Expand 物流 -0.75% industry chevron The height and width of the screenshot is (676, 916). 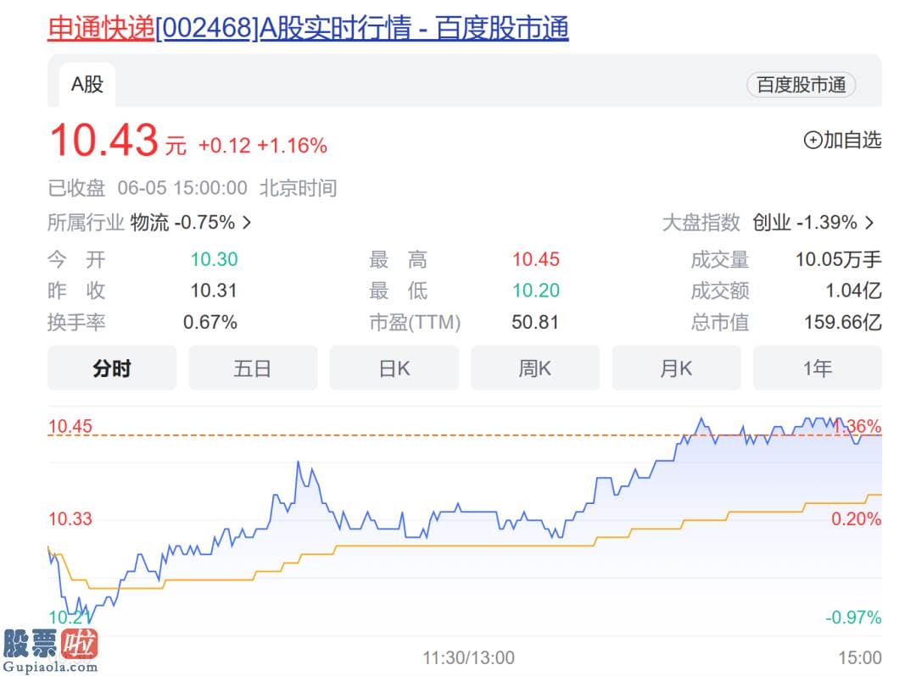247,222
